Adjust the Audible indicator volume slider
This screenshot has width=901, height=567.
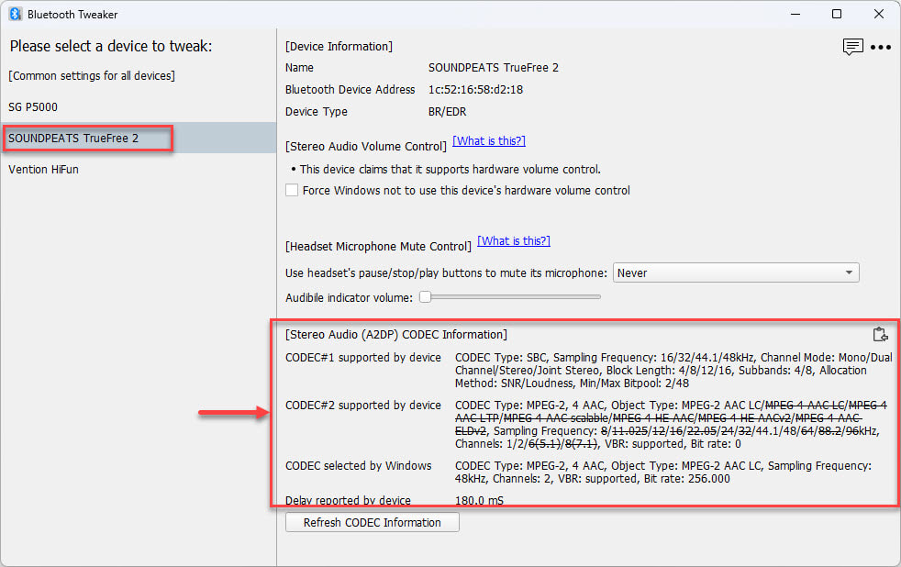point(510,297)
